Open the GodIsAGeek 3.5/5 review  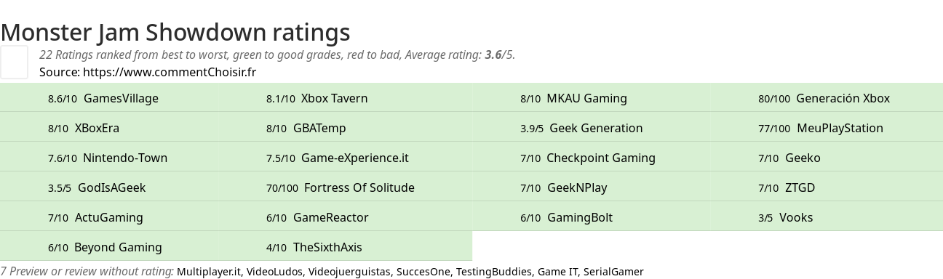pos(97,187)
